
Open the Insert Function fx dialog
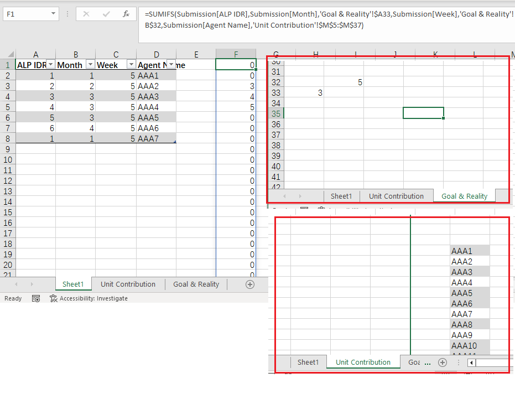click(x=126, y=14)
